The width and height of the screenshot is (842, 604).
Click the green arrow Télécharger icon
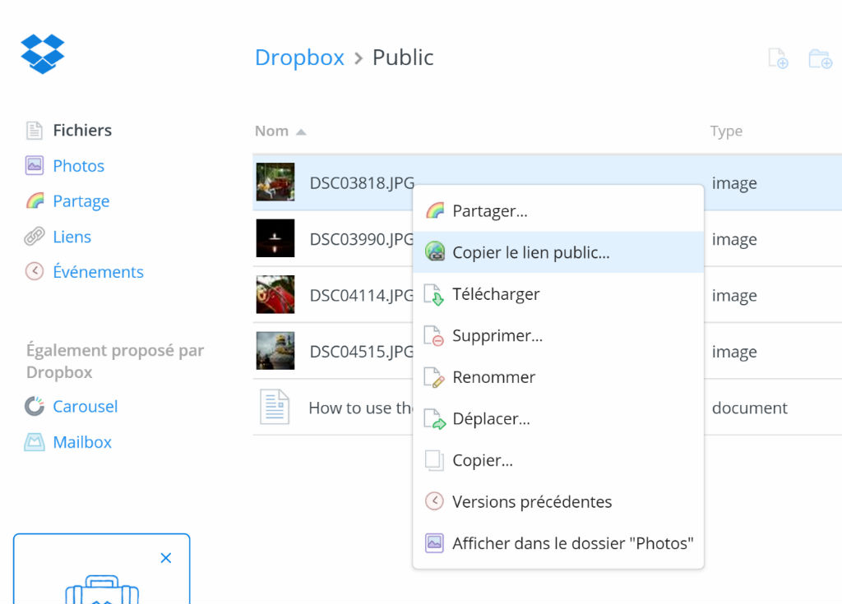(434, 294)
